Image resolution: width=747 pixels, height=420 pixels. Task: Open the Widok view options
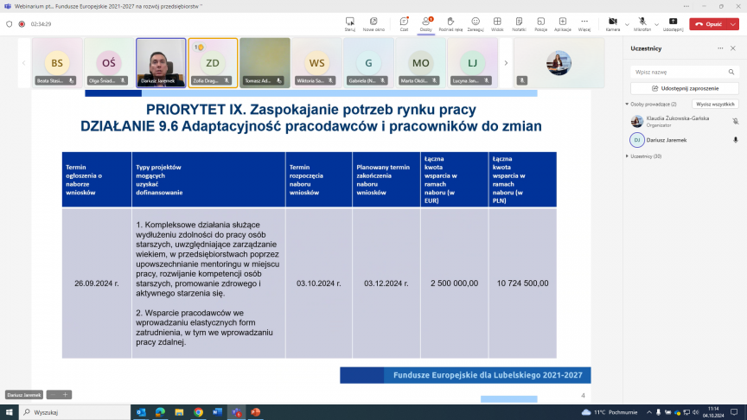(x=497, y=24)
